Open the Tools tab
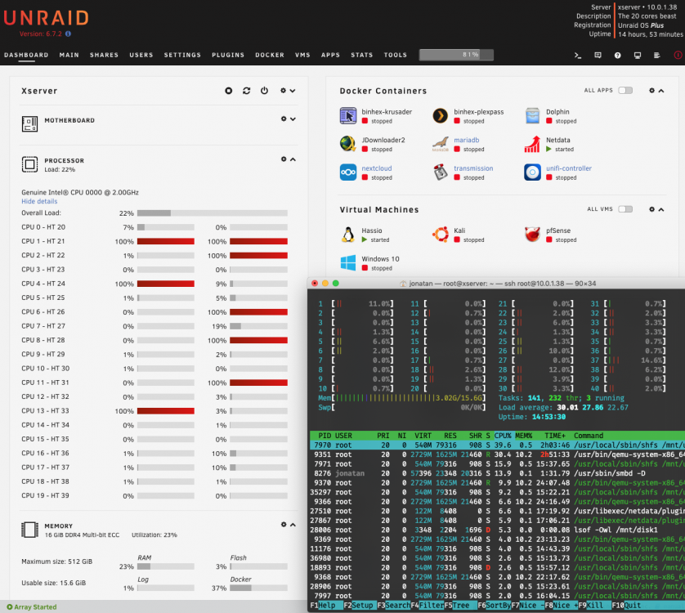The image size is (685, 613). pos(396,55)
